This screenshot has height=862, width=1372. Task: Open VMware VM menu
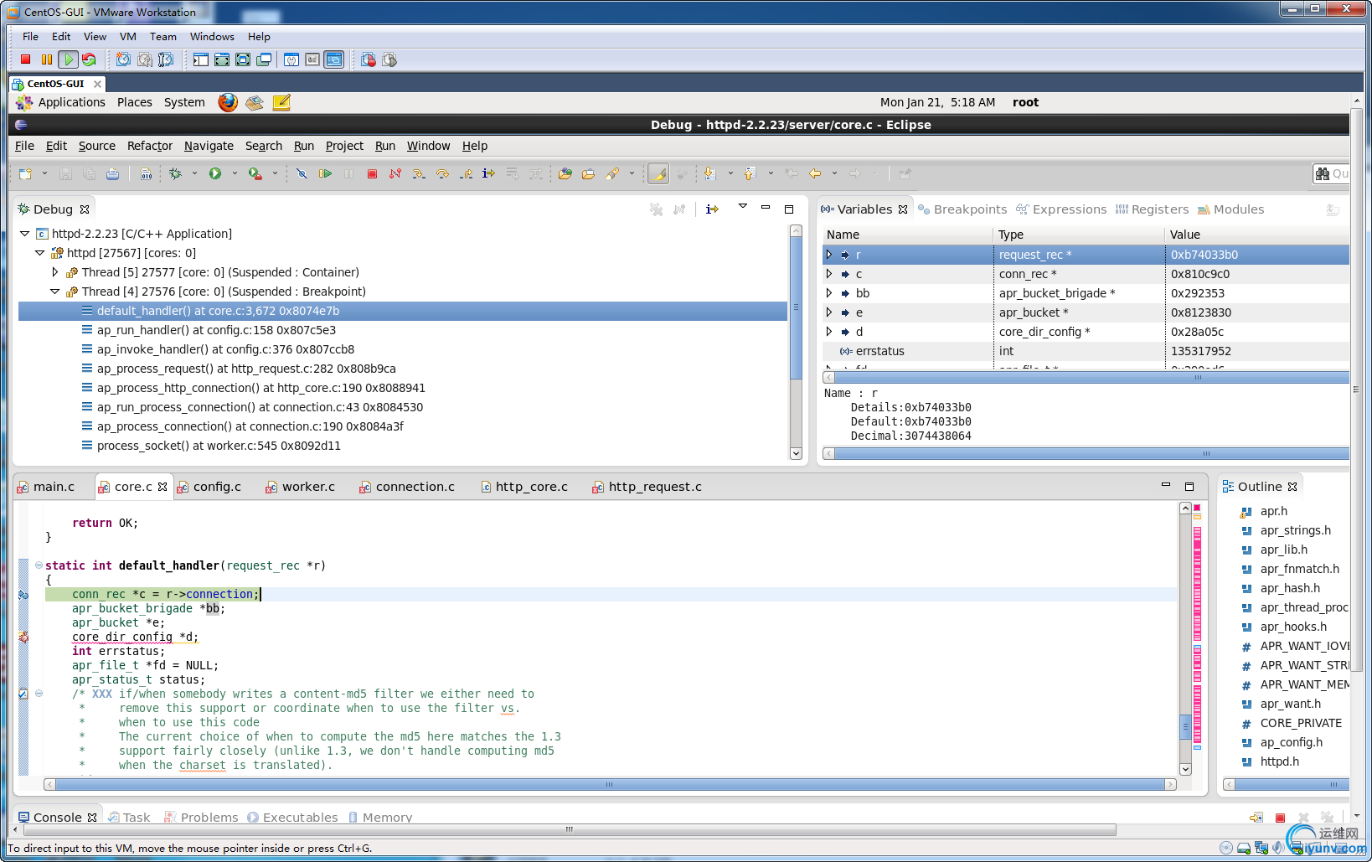tap(127, 37)
